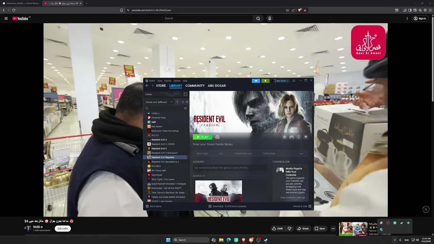The width and height of the screenshot is (434, 244).
Task: Open the Community Hub link
Action: pyautogui.click(x=243, y=154)
